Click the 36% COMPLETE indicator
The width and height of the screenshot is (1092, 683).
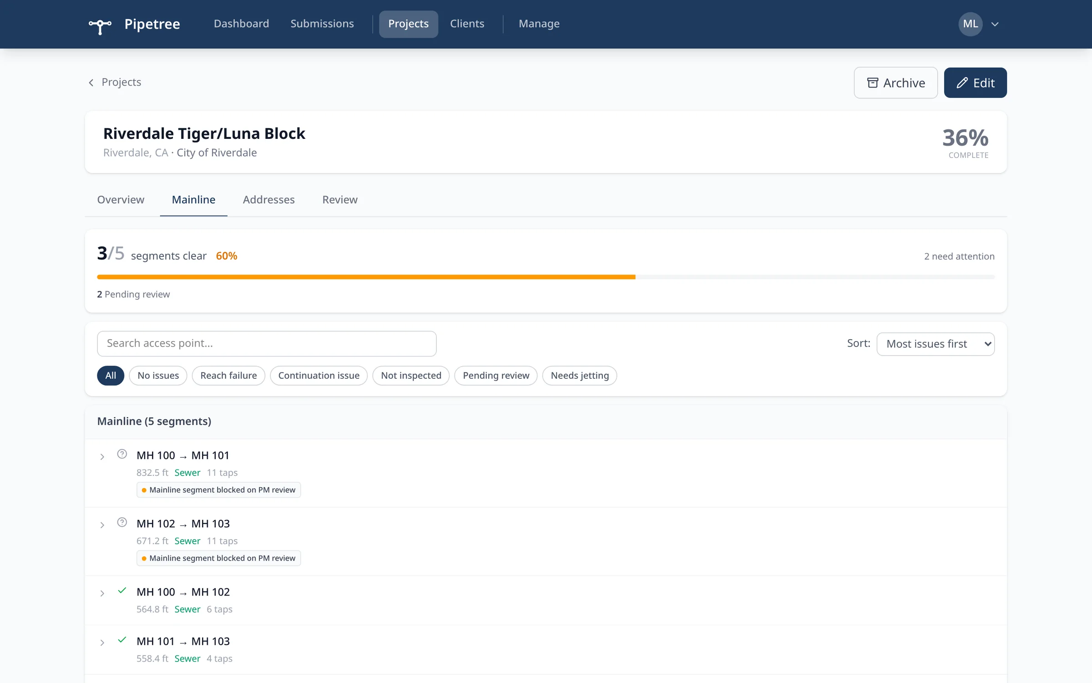[x=966, y=143]
